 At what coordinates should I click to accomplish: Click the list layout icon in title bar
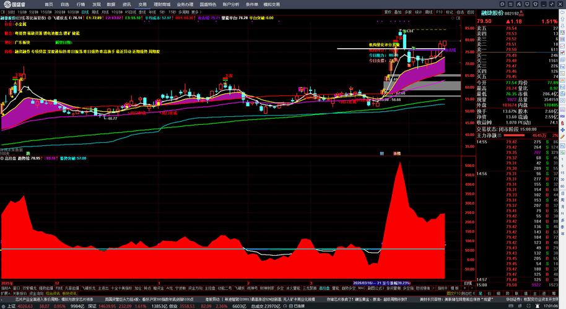(x=510, y=4)
